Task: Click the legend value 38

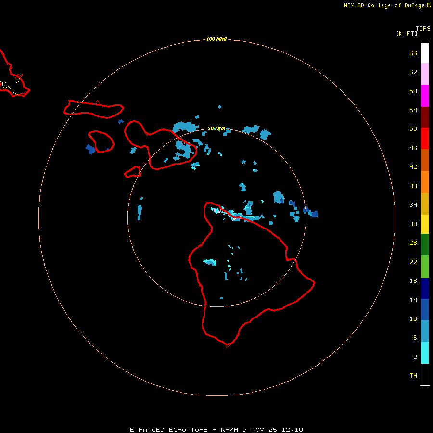Action: click(413, 186)
